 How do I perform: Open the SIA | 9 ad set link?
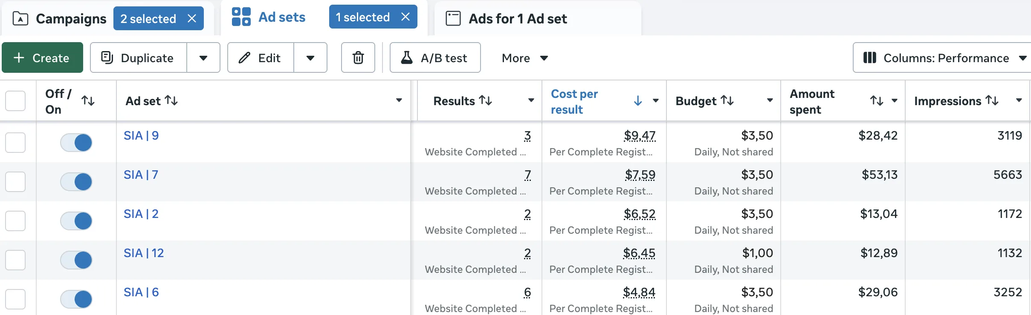pos(141,135)
